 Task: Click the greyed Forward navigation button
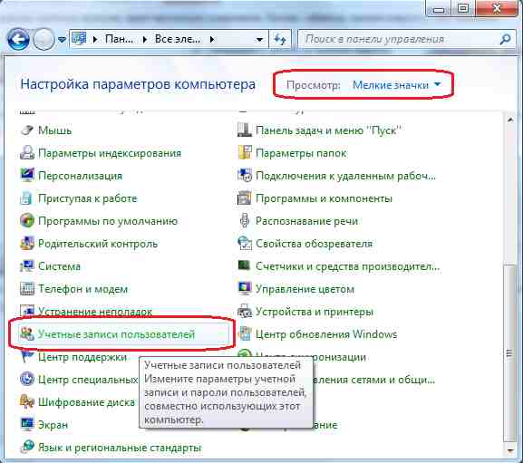point(44,39)
